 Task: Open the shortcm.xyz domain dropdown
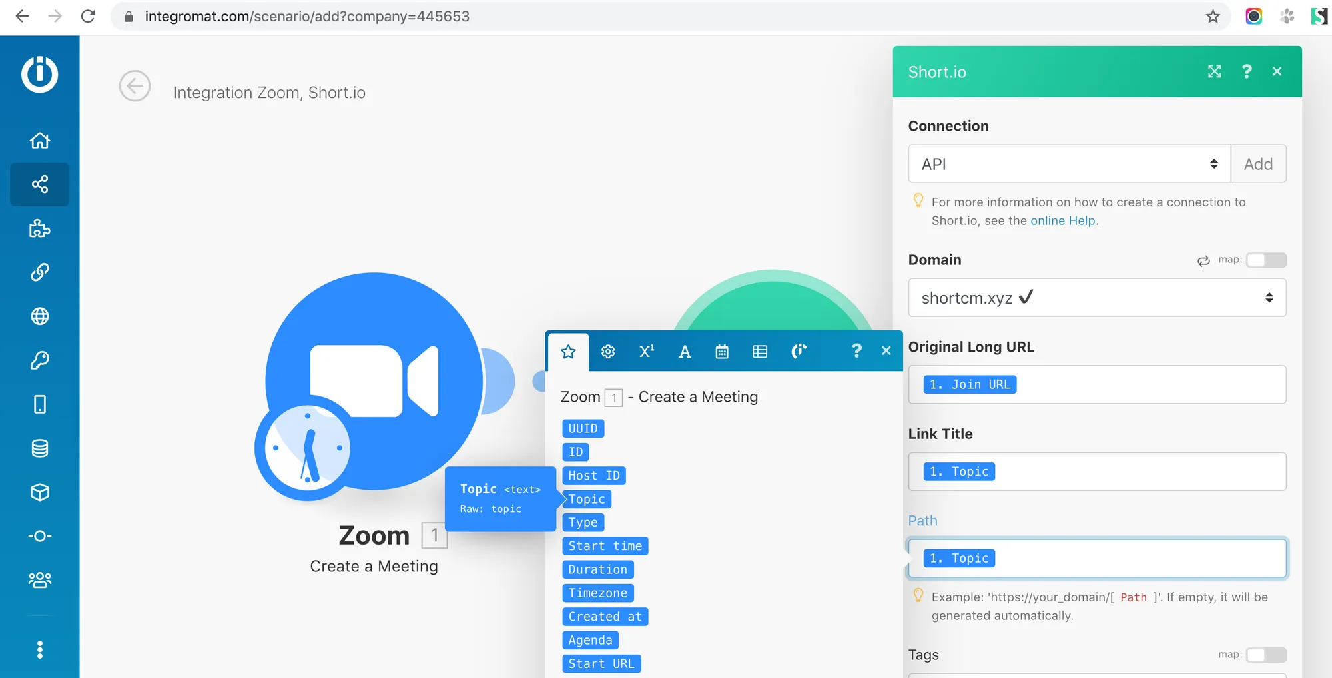click(1098, 298)
